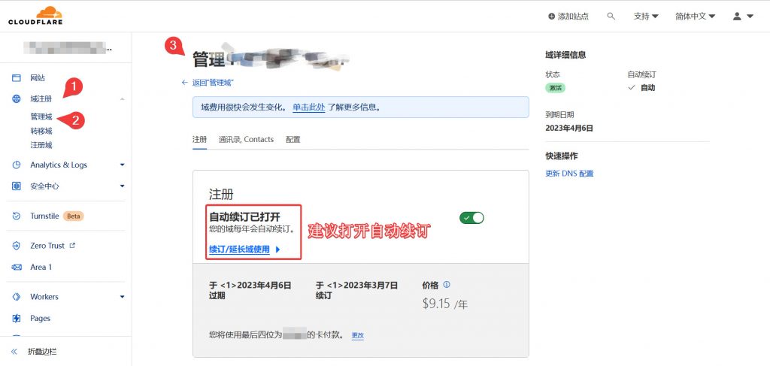Click the Area 1 envelope icon
770x366 pixels.
tap(17, 267)
